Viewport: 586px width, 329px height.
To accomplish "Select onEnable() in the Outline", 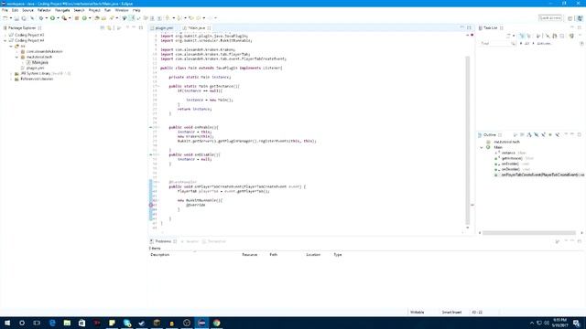I will (510, 164).
